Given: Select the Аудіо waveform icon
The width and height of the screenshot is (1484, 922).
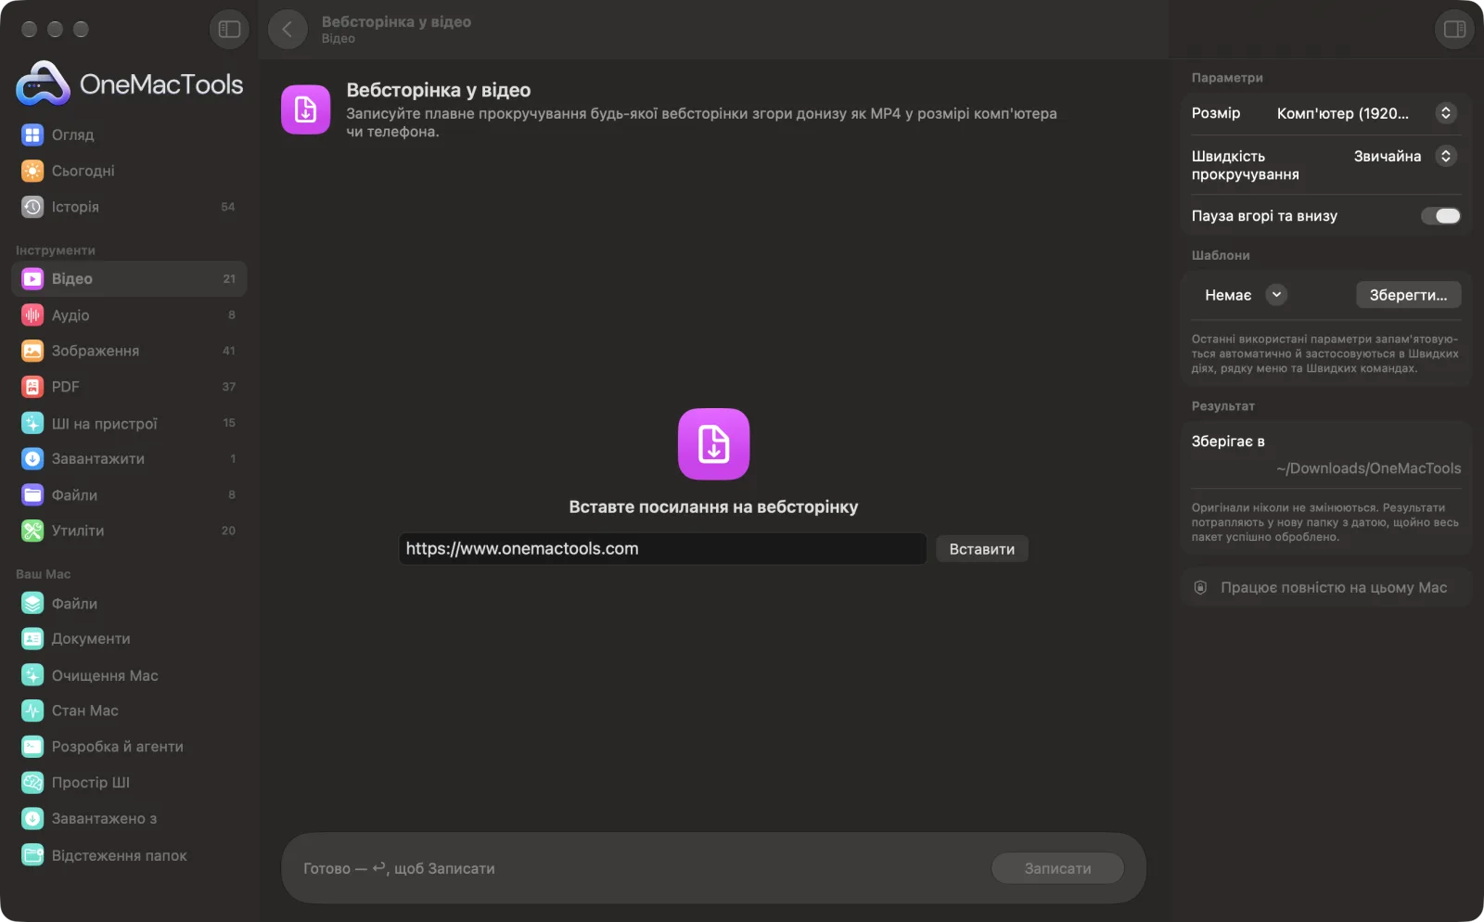Looking at the screenshot, I should 32,315.
